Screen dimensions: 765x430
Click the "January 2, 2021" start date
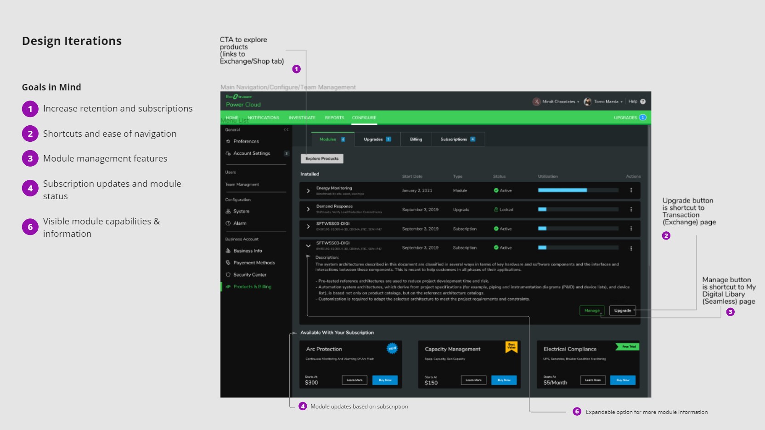click(417, 190)
